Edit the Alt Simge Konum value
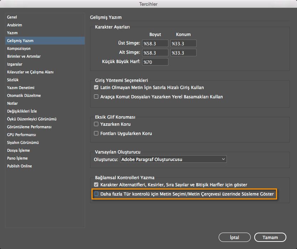 [x=183, y=53]
